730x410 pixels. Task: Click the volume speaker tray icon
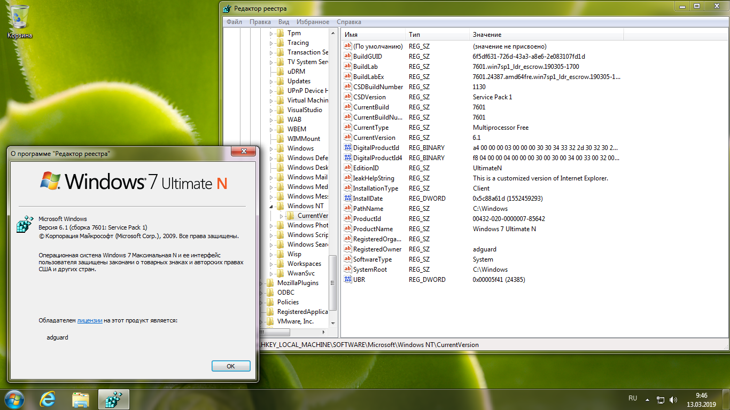[673, 399]
